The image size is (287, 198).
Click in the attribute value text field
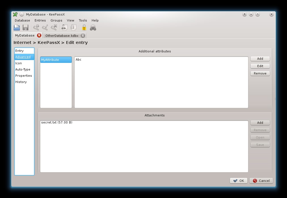click(161, 82)
